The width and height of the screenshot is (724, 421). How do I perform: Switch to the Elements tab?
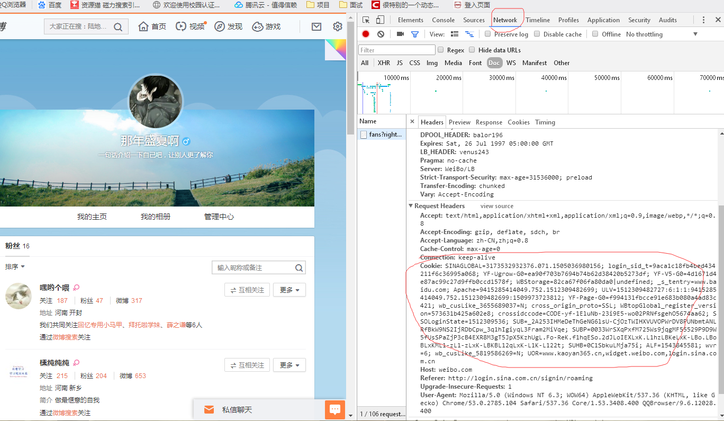coord(411,20)
